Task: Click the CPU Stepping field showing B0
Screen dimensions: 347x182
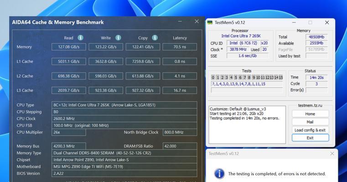Action: point(124,112)
